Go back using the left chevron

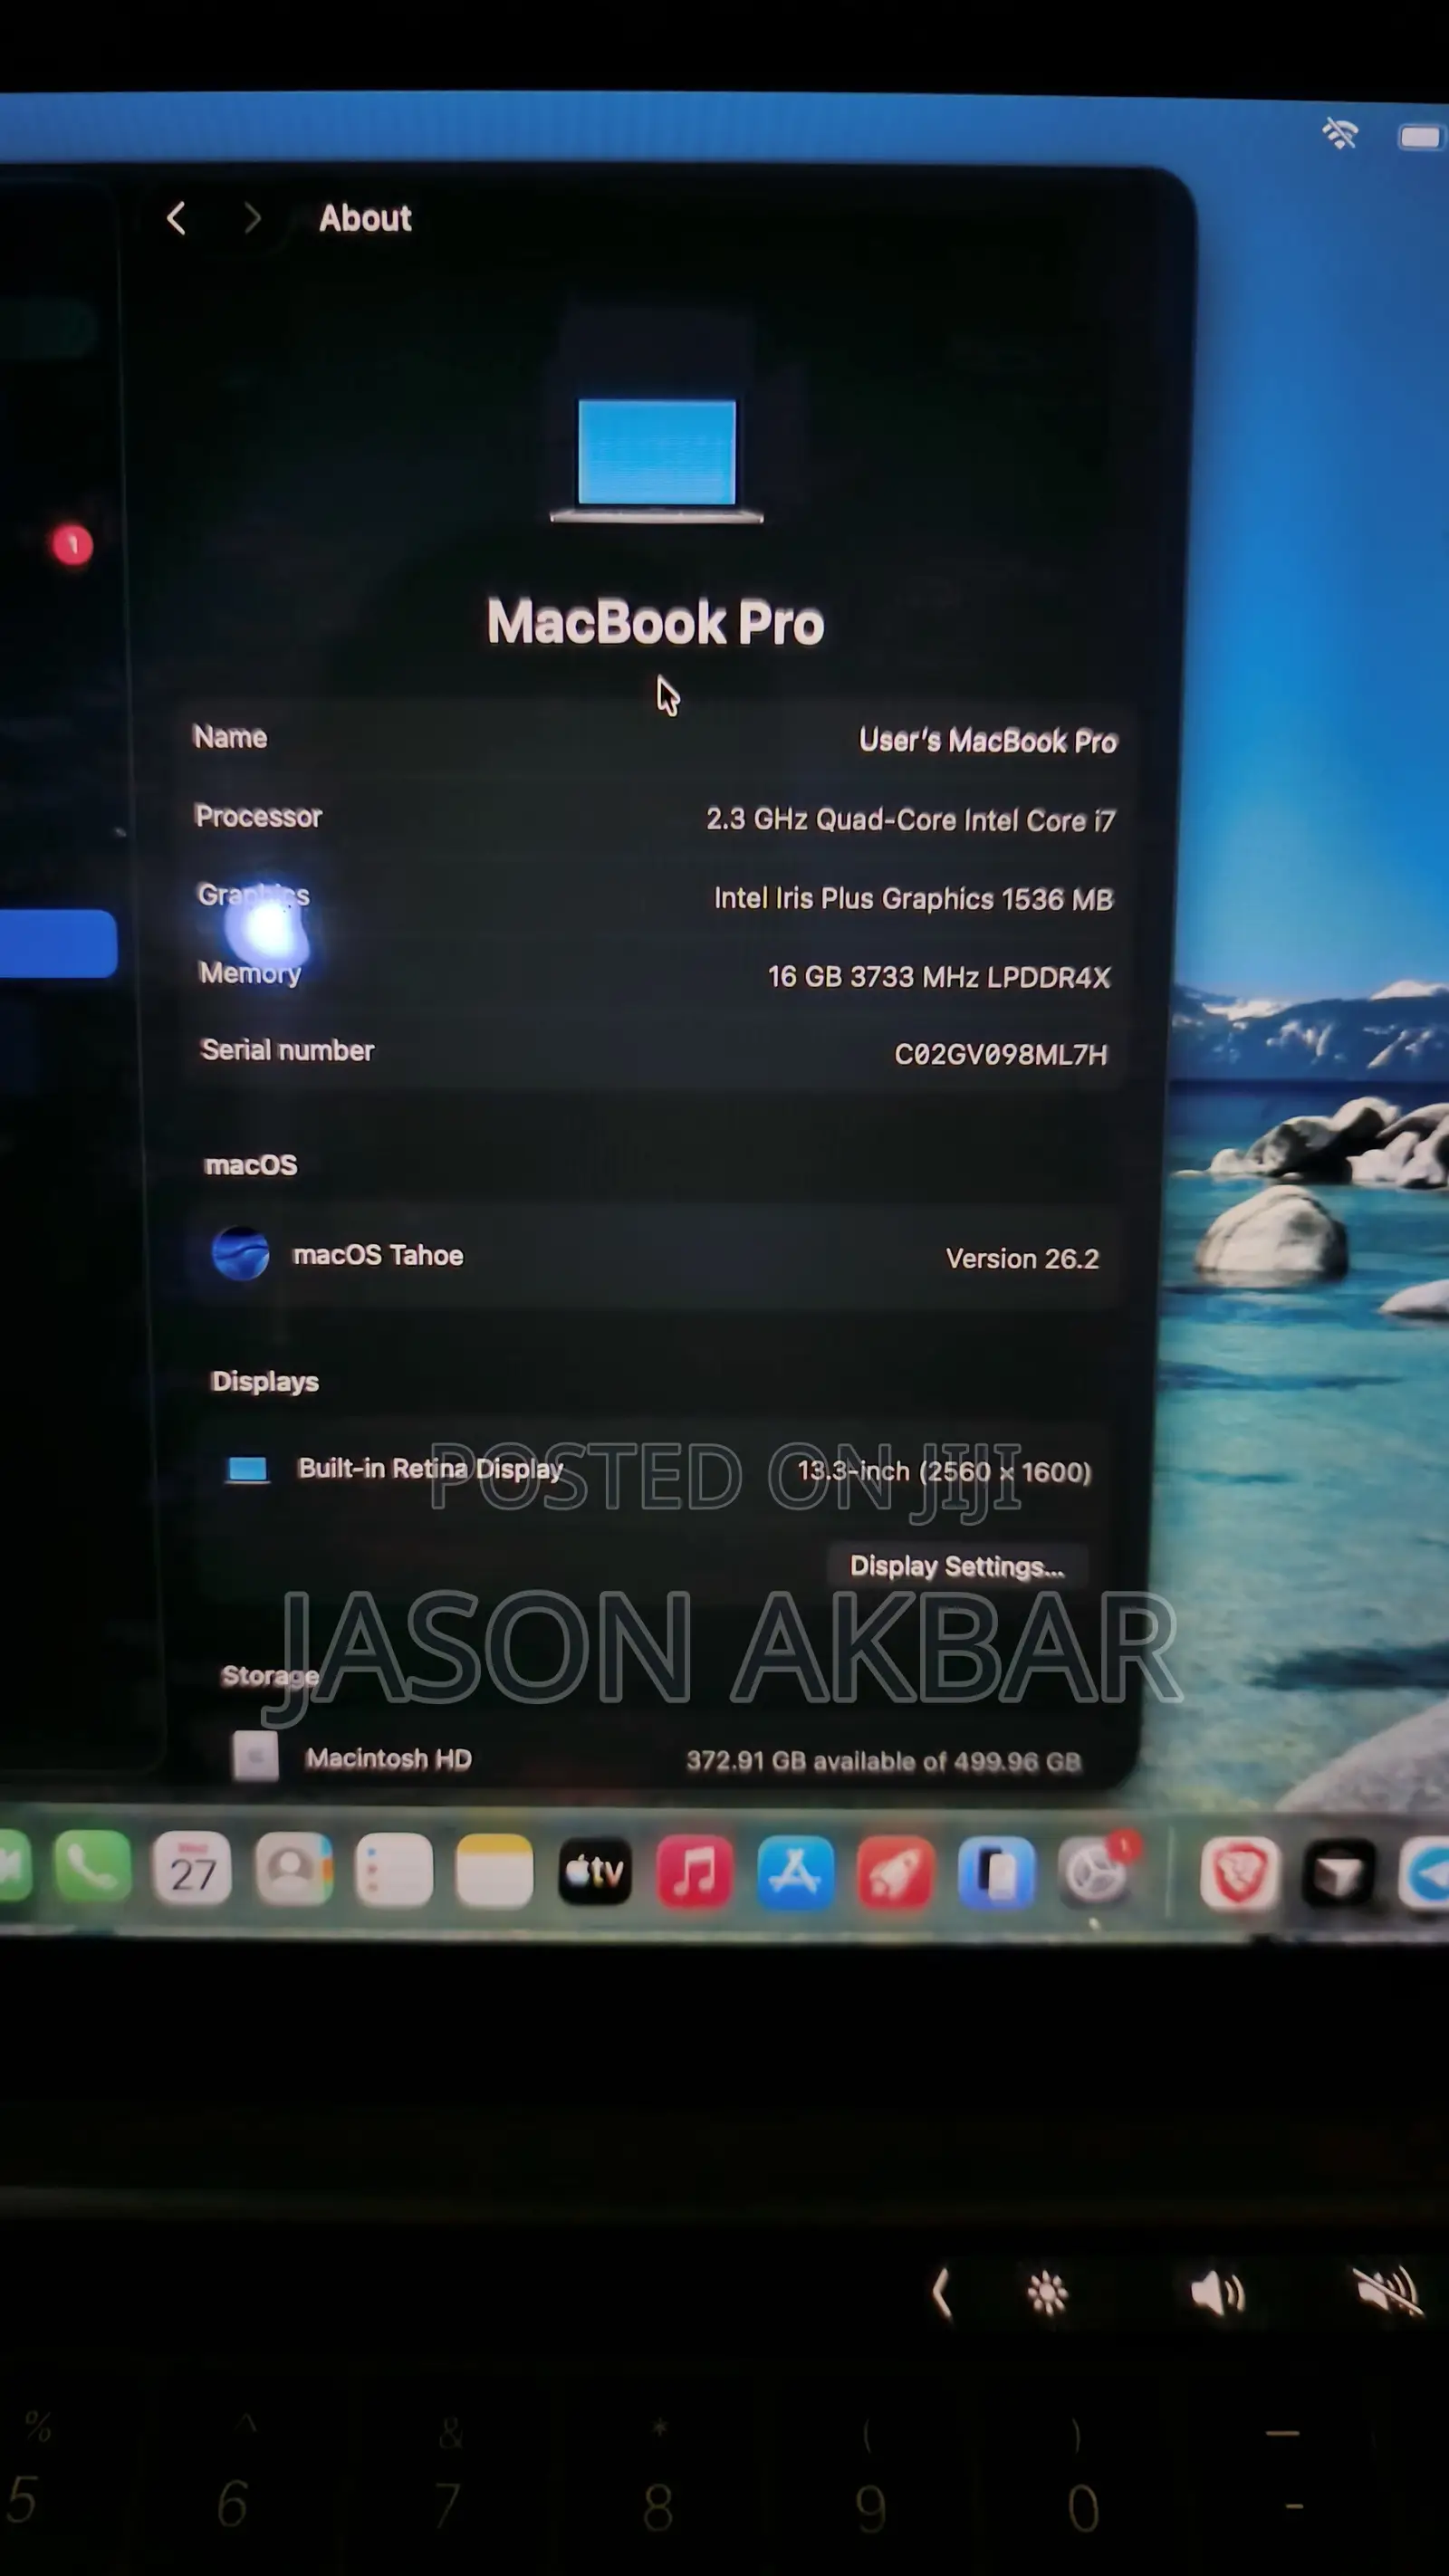[x=177, y=218]
